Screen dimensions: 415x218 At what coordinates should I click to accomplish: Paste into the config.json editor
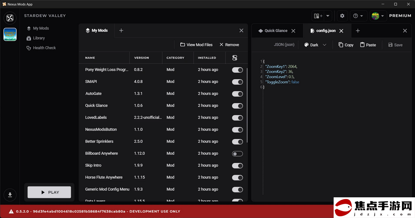click(x=368, y=45)
